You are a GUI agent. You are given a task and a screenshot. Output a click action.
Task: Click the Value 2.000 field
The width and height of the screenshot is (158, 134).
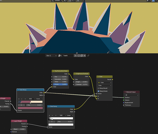(x=60, y=82)
